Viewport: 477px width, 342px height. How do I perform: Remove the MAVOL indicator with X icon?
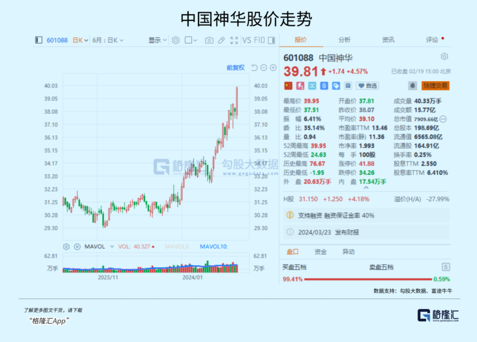coord(77,247)
